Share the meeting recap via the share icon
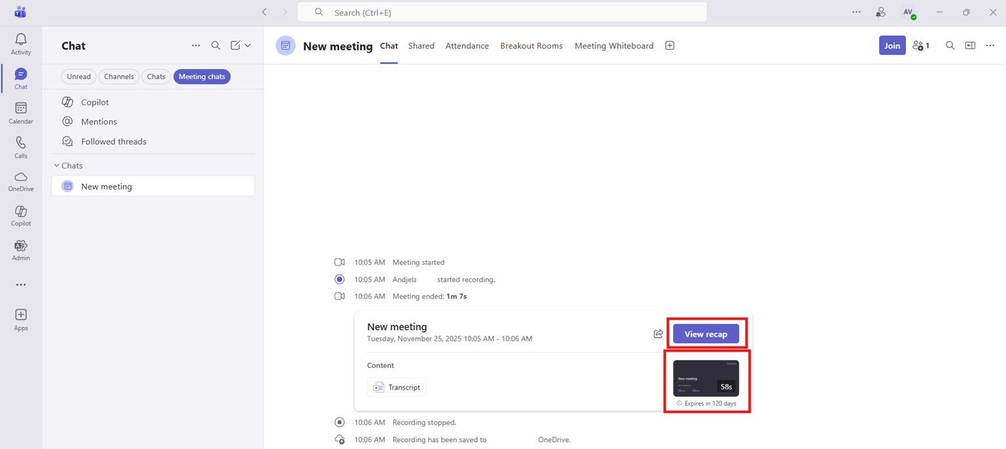 tap(658, 334)
